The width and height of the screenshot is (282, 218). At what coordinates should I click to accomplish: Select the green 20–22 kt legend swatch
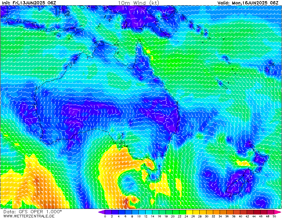coord(176,212)
